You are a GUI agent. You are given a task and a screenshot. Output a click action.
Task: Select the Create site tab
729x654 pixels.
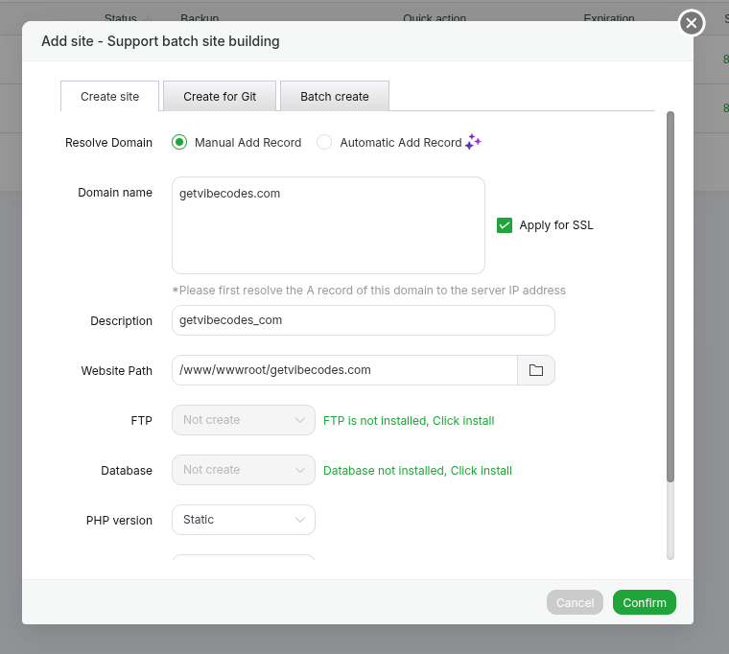point(109,97)
